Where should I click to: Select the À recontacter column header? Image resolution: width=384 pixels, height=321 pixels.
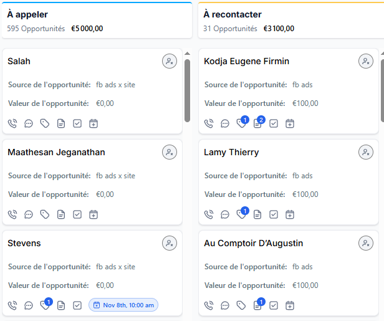[233, 14]
